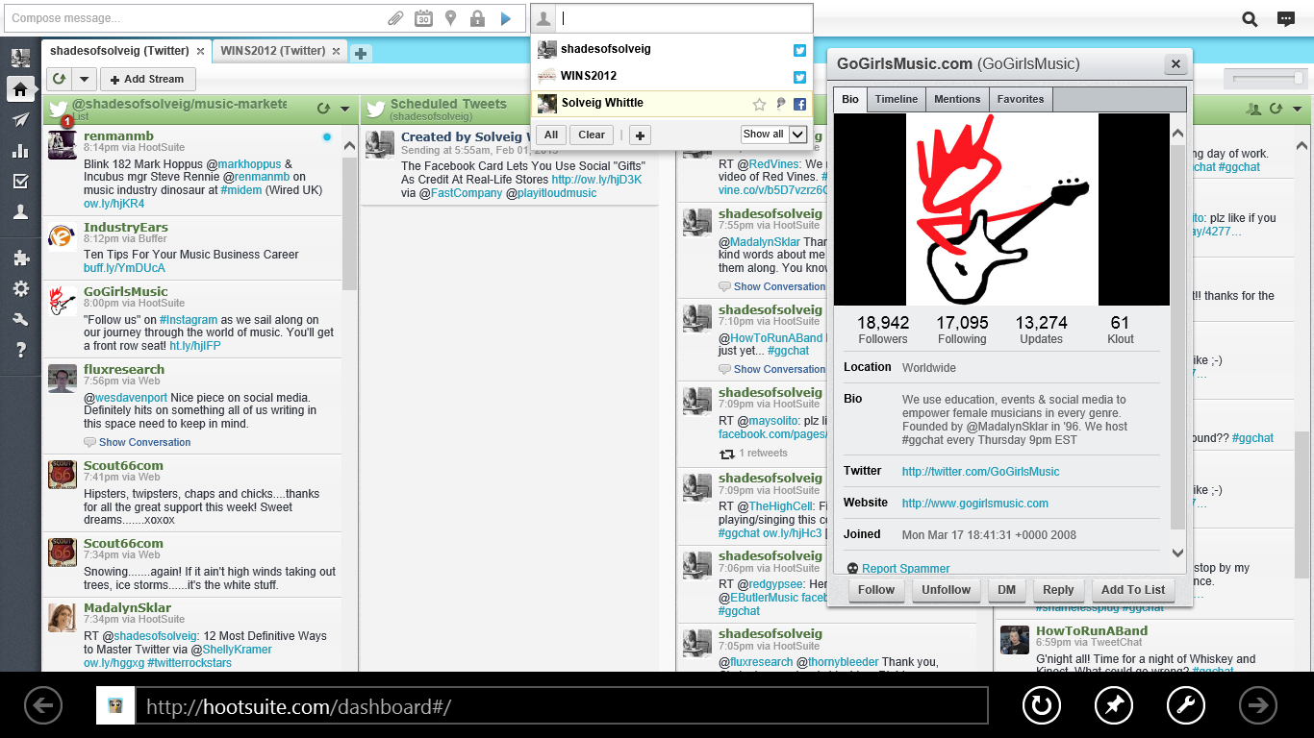Switch to shadesofsolveig (Twitter) tab
This screenshot has width=1314, height=738.
coord(119,51)
